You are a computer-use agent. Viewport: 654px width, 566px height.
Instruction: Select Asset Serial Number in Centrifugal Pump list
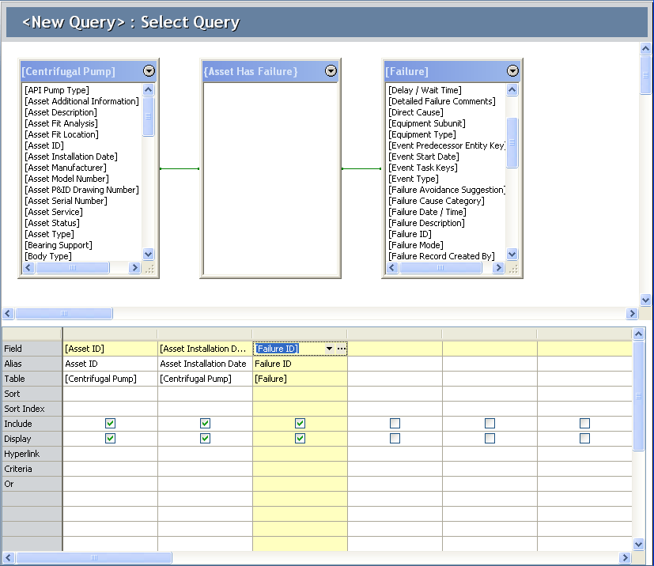pos(66,201)
